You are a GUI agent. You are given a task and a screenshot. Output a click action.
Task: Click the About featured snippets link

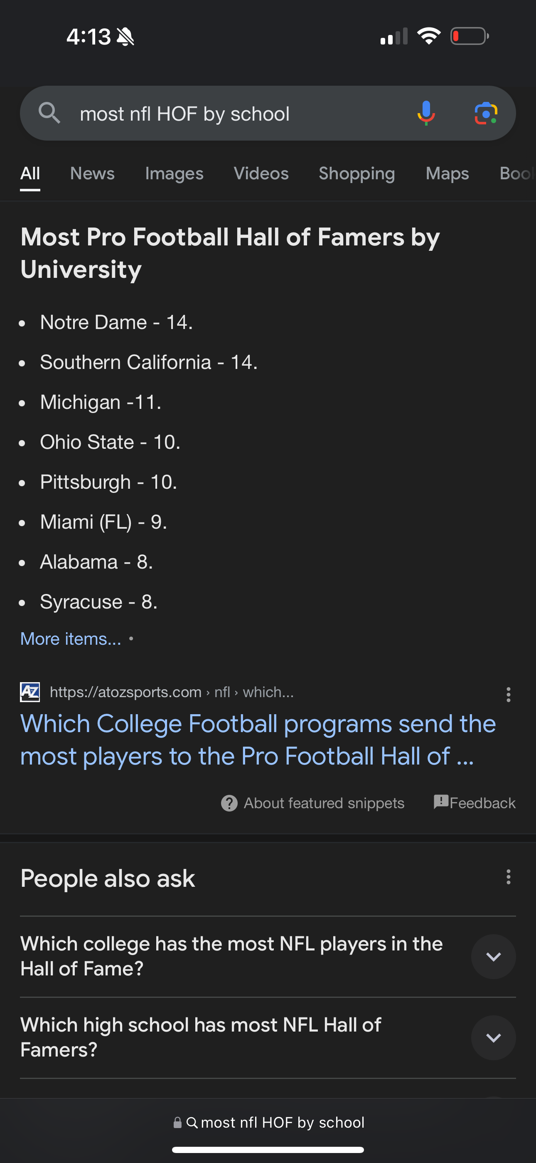pyautogui.click(x=324, y=803)
